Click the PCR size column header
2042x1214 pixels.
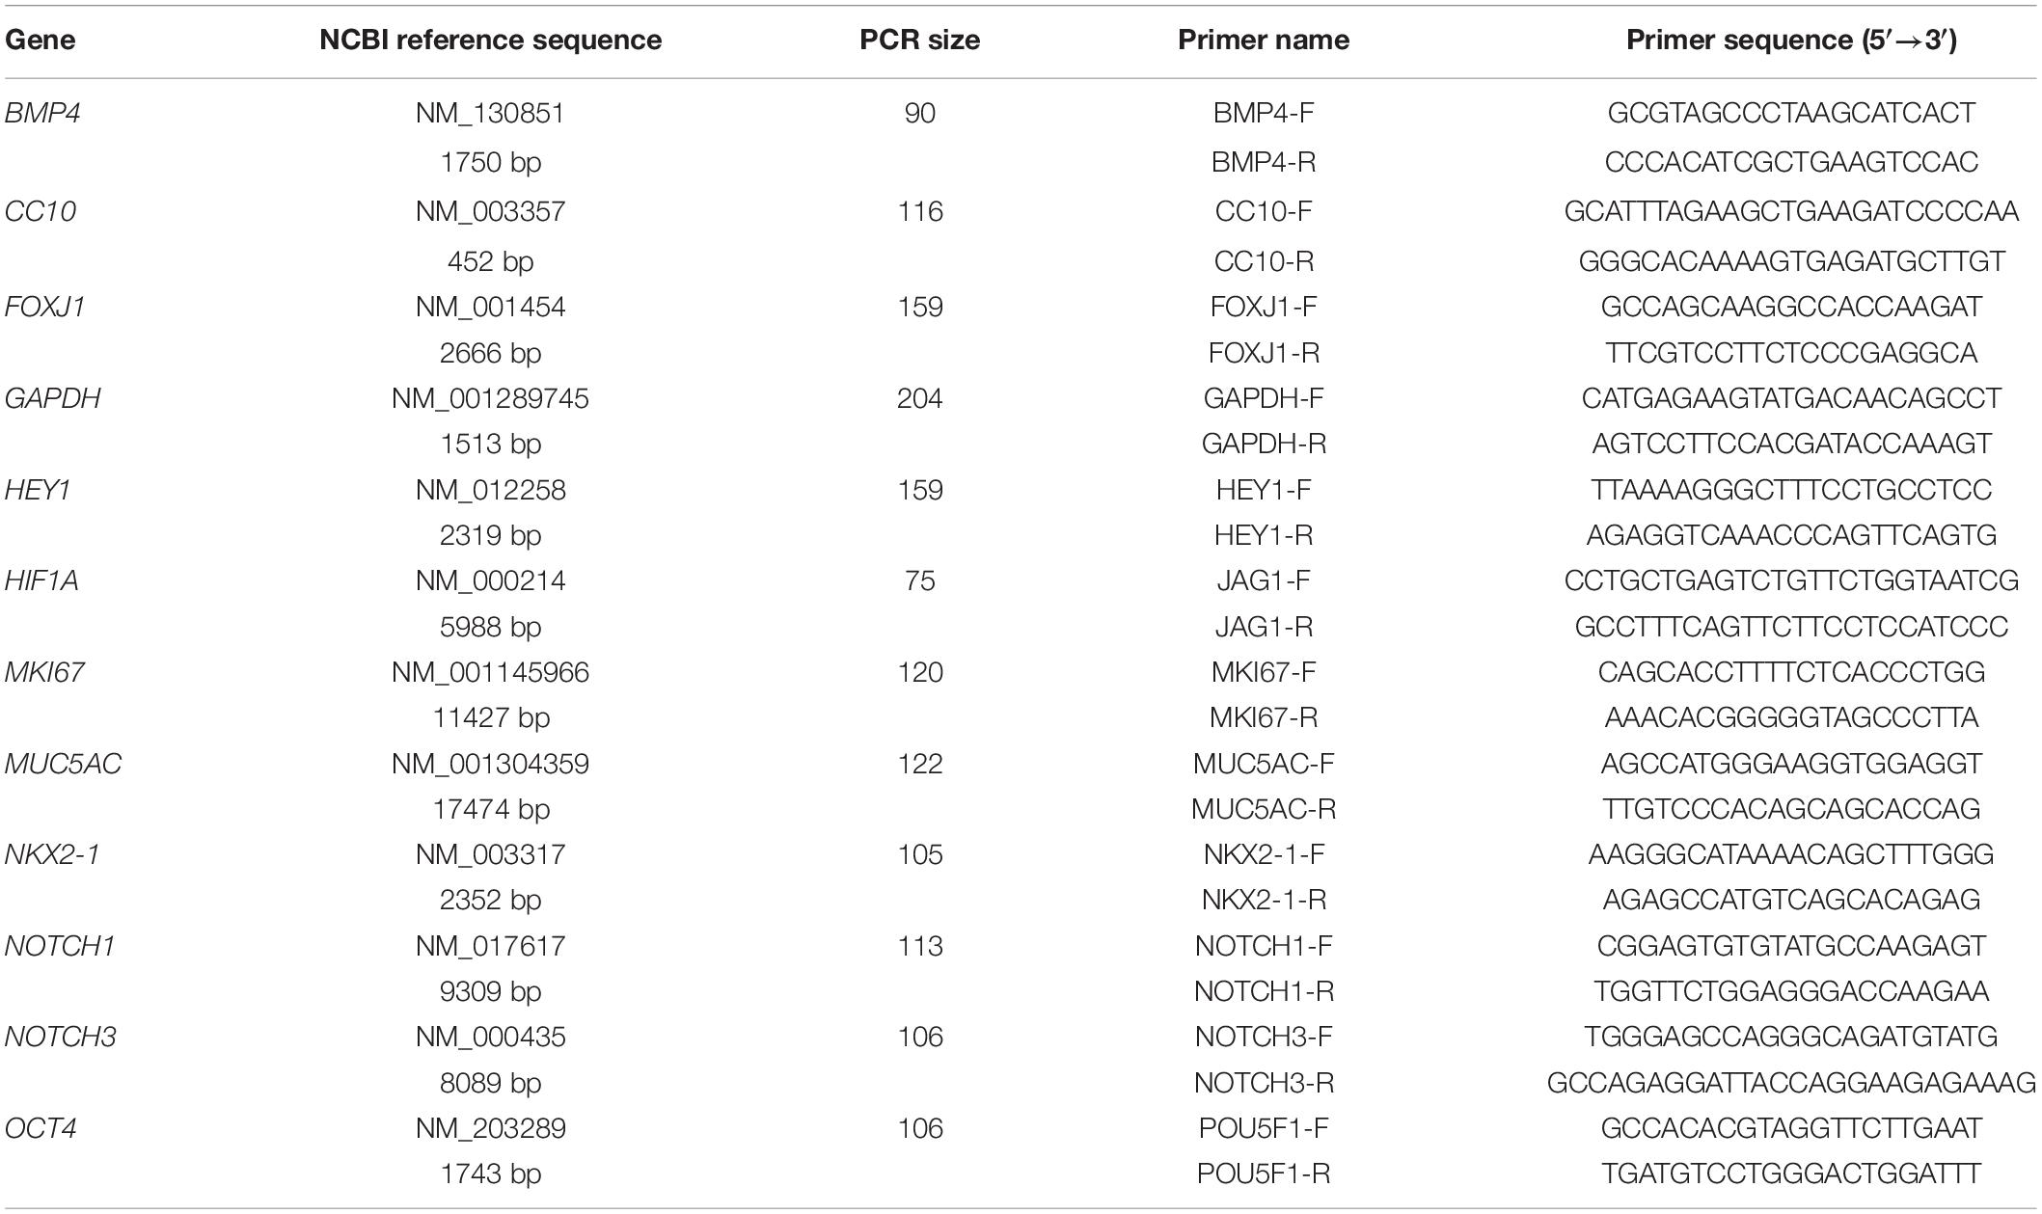tap(919, 40)
